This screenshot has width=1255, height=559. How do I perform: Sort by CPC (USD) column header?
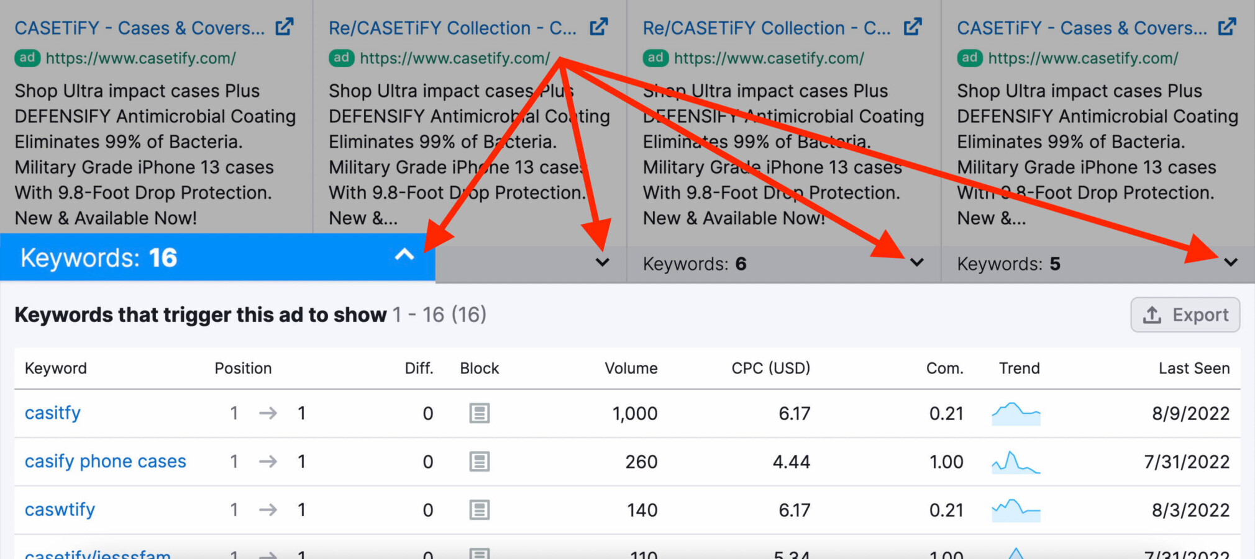click(771, 369)
